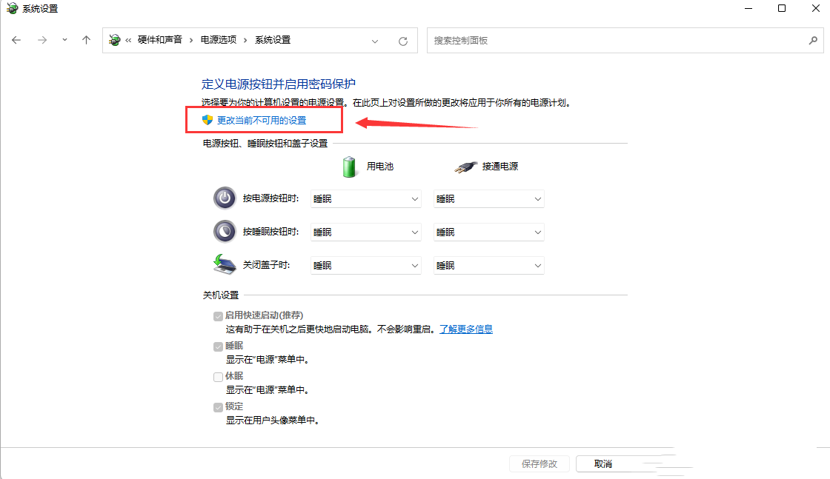This screenshot has height=479, width=830.
Task: Click the 更改当前不可用的设置 link
Action: point(263,118)
